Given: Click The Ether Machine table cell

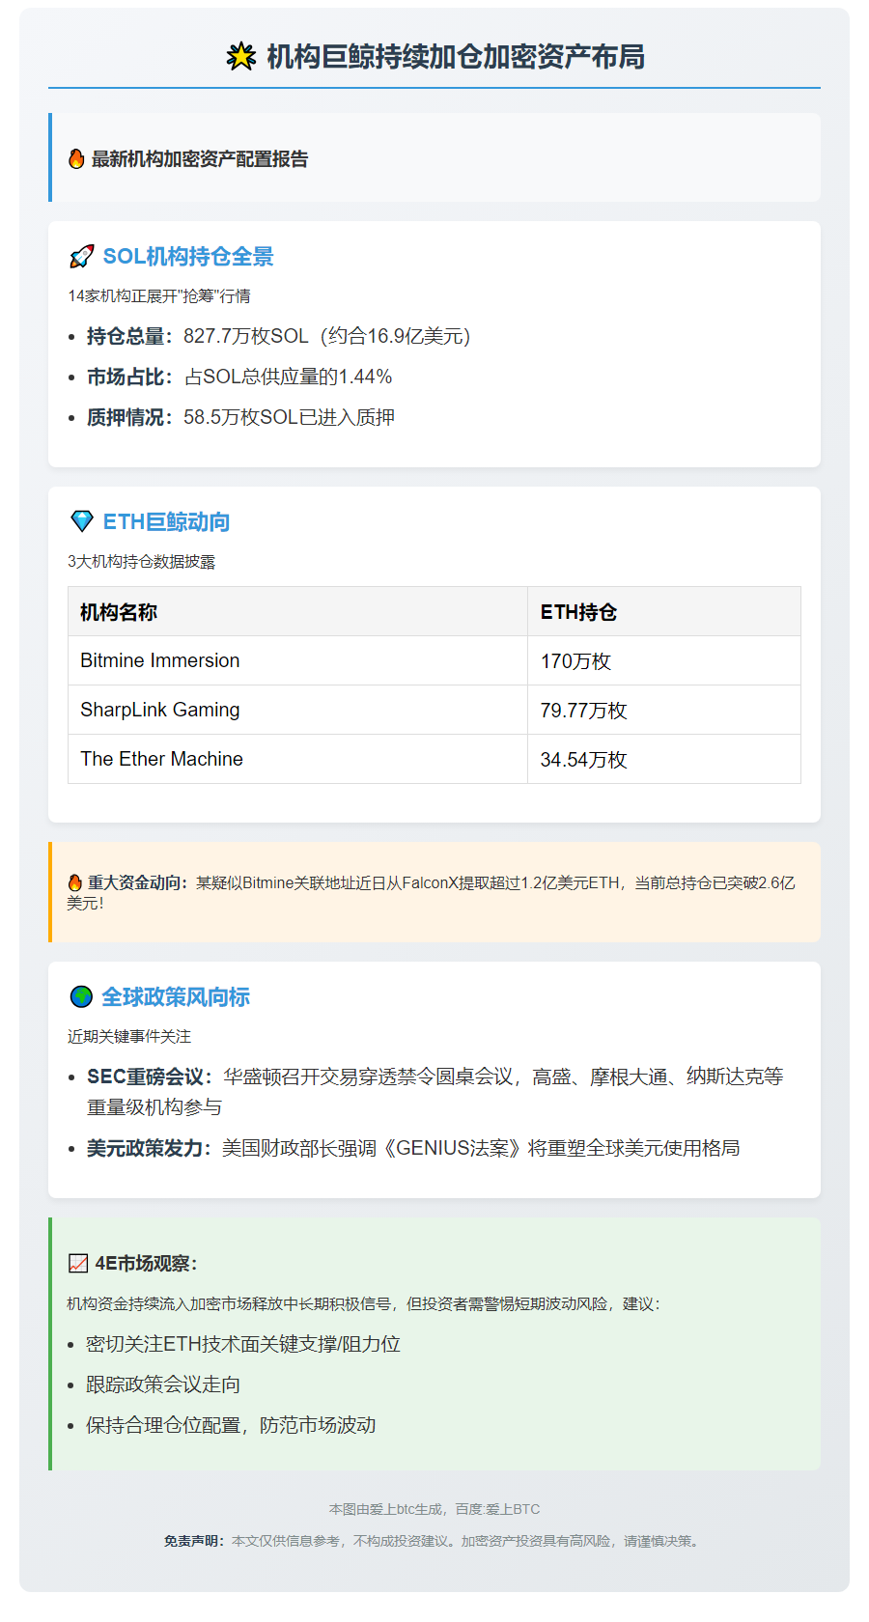Looking at the screenshot, I should 297,759.
